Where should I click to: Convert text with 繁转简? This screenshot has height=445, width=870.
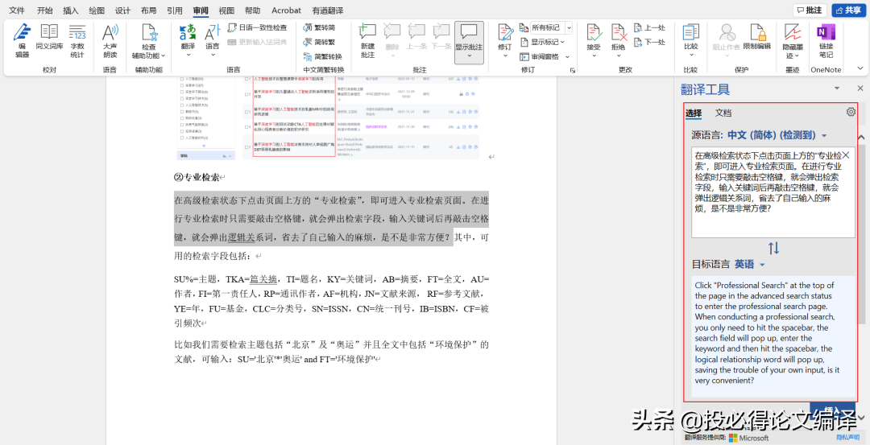pyautogui.click(x=320, y=27)
